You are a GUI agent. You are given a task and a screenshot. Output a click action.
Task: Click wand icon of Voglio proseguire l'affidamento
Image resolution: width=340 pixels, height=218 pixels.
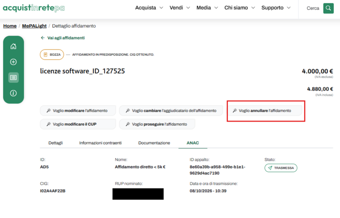tap(128, 124)
